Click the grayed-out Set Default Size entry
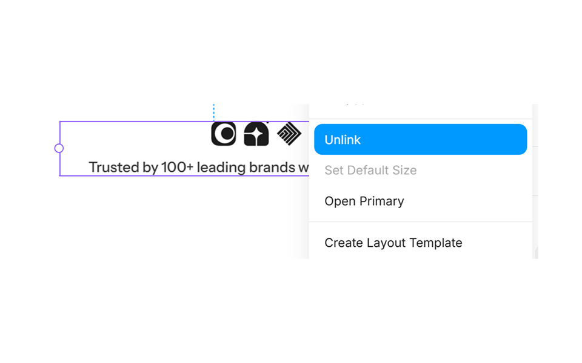582x363 pixels. click(370, 170)
